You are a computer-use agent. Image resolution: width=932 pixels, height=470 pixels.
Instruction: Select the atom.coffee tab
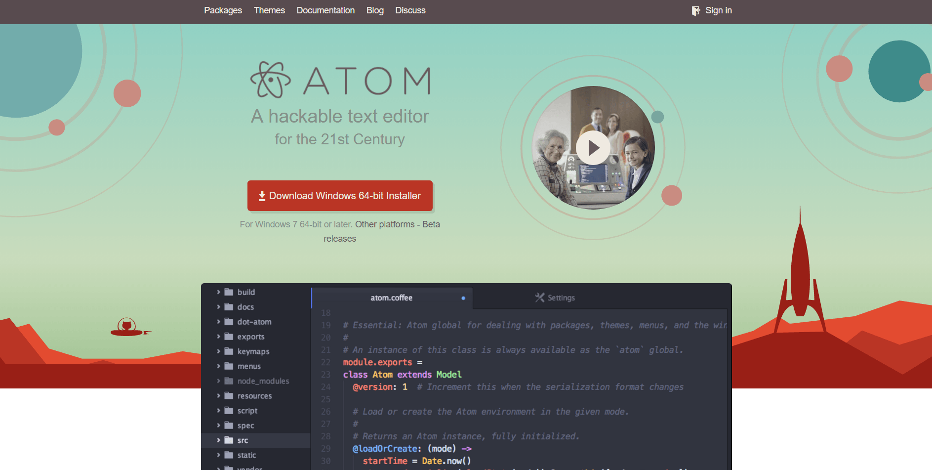pos(392,298)
